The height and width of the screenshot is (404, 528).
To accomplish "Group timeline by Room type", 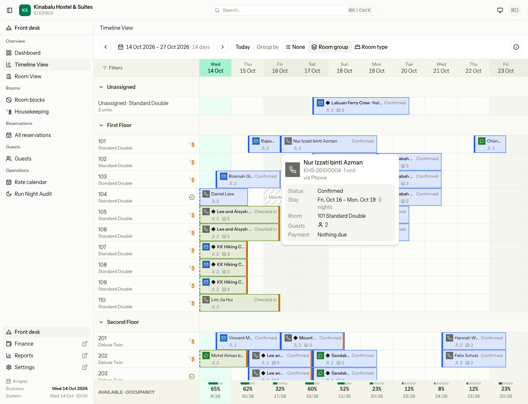I will 371,47.
